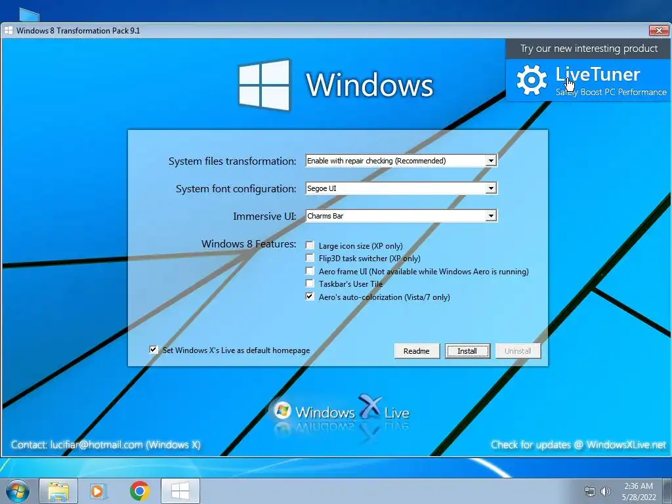Close the Windows 8 Transformation Pack window
The width and height of the screenshot is (672, 504).
tap(659, 30)
